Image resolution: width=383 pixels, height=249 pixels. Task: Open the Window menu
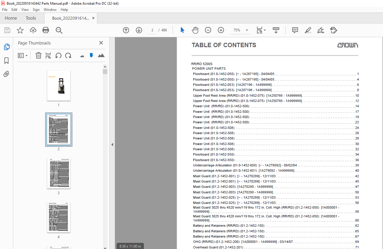coord(50,10)
